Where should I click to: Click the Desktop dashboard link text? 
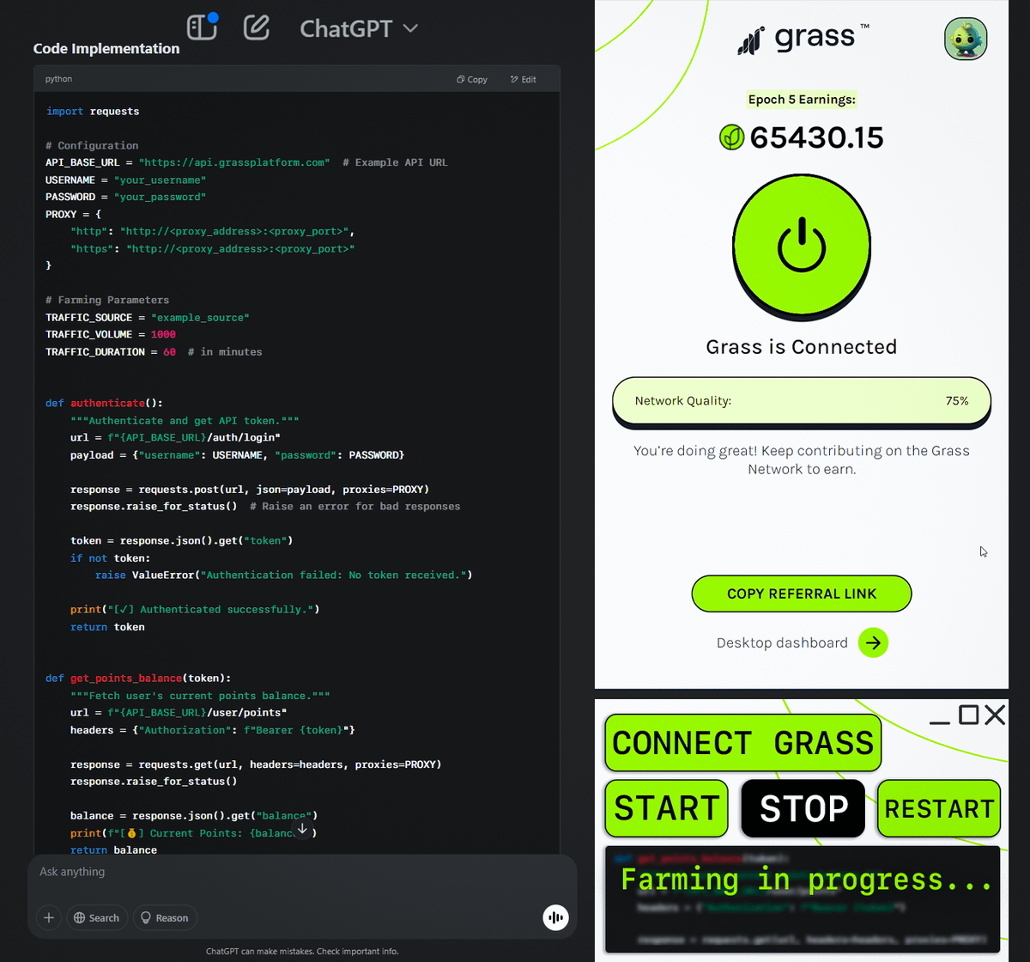[782, 642]
